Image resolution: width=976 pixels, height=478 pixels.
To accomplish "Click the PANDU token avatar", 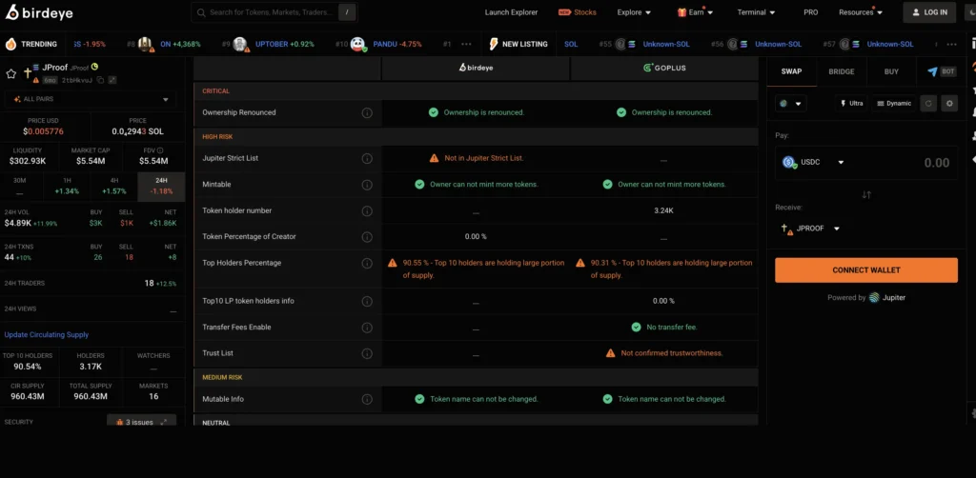I will (x=357, y=44).
